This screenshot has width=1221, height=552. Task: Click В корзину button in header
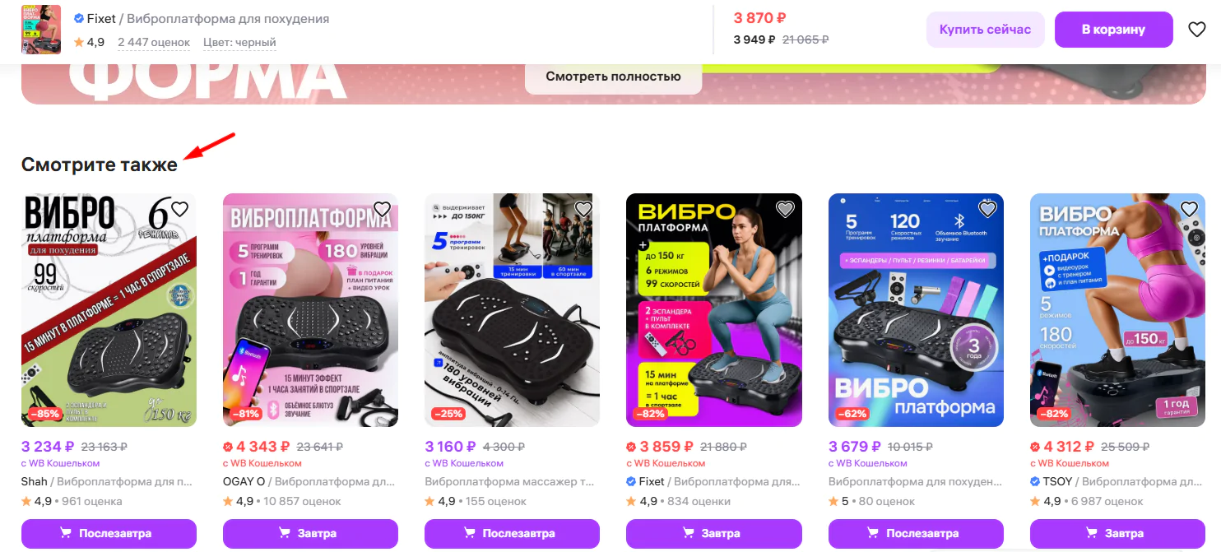coord(1113,30)
